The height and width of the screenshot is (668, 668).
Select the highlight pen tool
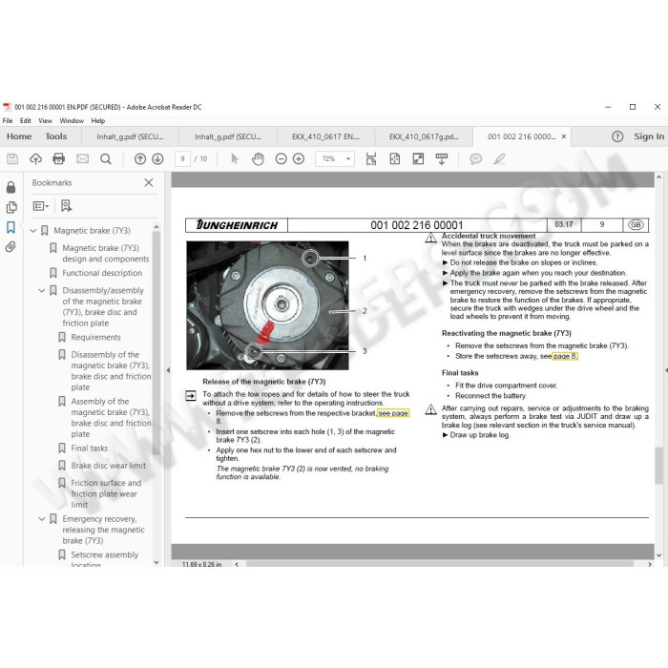pyautogui.click(x=499, y=159)
